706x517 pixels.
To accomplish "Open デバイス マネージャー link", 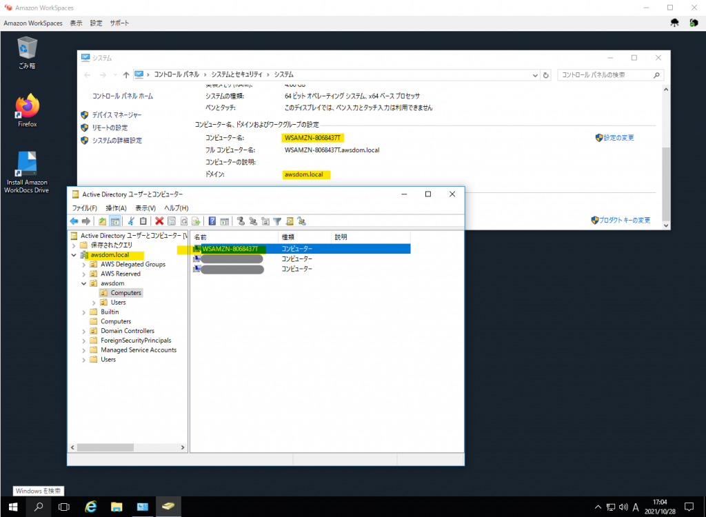I will click(117, 115).
